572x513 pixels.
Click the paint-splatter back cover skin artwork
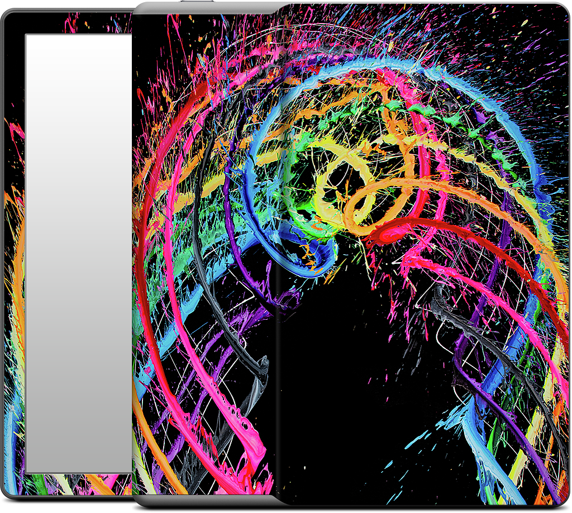(x=351, y=254)
